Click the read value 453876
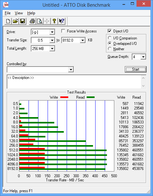The image size is (153, 196). (138, 169)
